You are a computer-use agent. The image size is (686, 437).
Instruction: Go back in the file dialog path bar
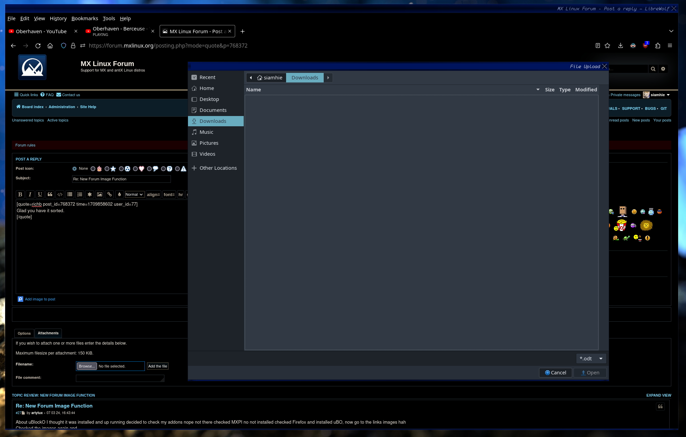click(x=251, y=78)
